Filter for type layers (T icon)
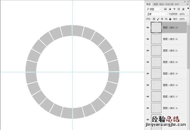 [174, 9]
